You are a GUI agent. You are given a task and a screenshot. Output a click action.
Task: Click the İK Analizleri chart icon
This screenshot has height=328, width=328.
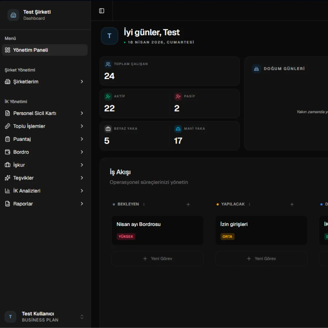(7, 191)
